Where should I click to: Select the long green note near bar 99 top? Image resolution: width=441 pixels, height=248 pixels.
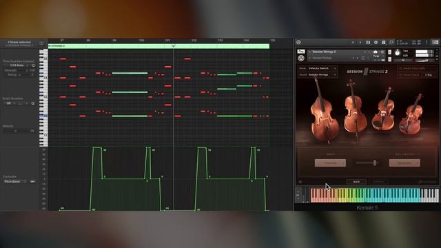coord(130,73)
